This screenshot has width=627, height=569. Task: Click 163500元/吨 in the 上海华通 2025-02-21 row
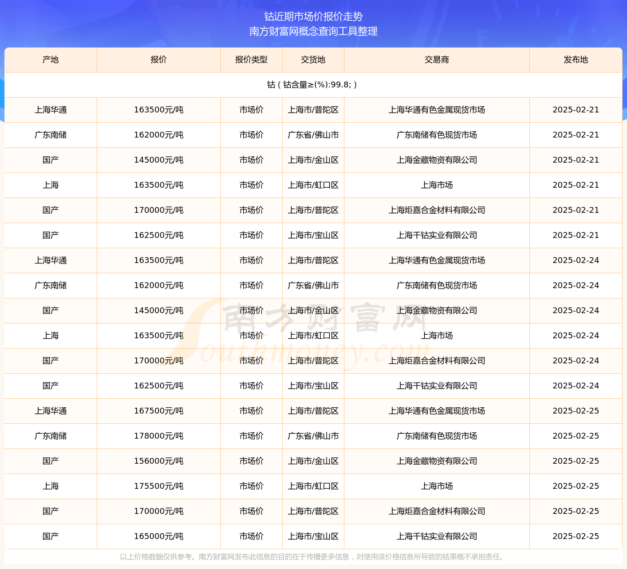coord(159,110)
